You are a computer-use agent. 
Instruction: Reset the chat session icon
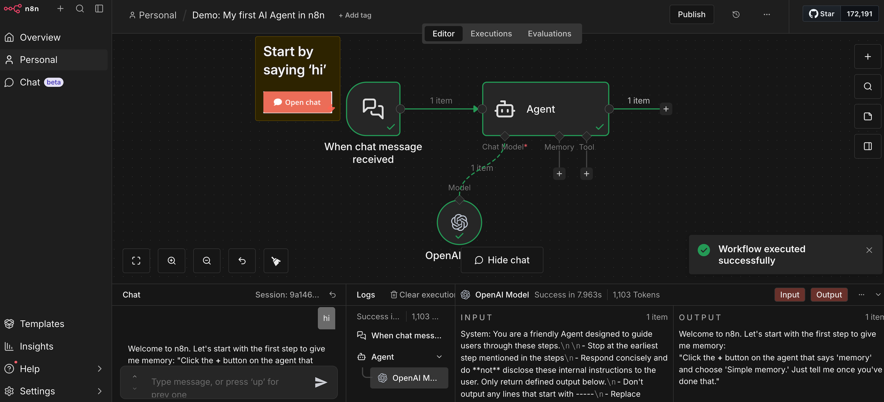[333, 295]
